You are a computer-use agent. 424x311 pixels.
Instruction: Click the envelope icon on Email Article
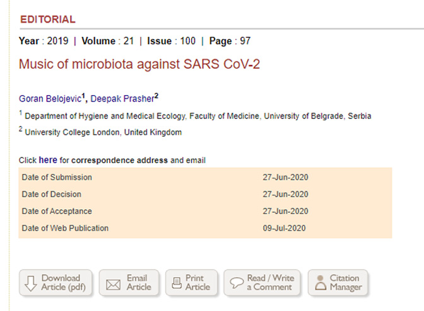(113, 283)
